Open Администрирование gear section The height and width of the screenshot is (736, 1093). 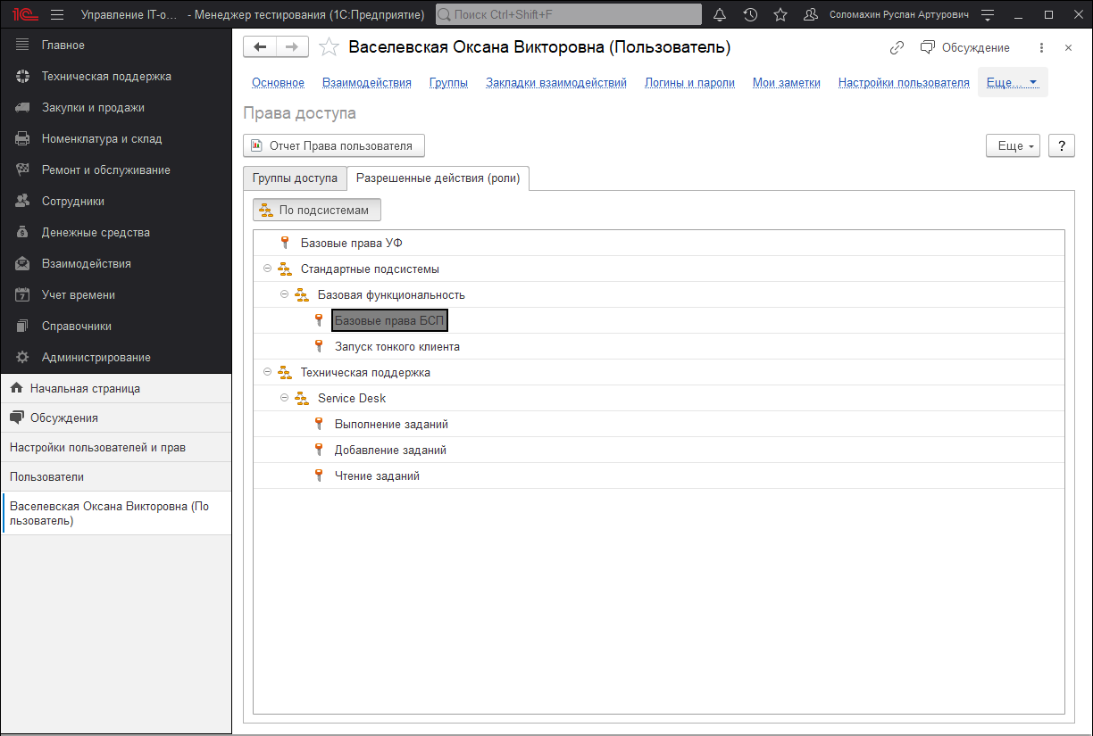coord(96,357)
